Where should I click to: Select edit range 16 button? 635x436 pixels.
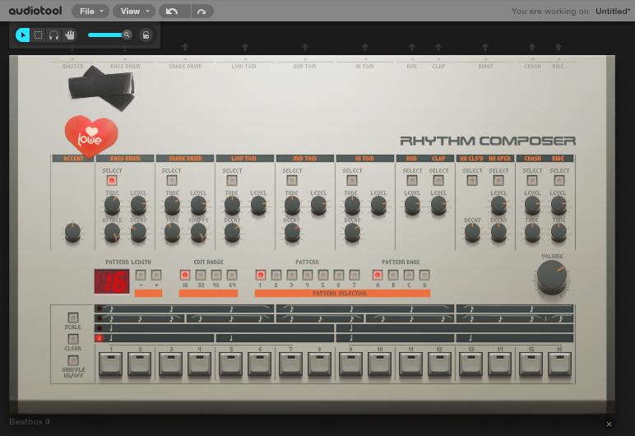click(x=185, y=275)
